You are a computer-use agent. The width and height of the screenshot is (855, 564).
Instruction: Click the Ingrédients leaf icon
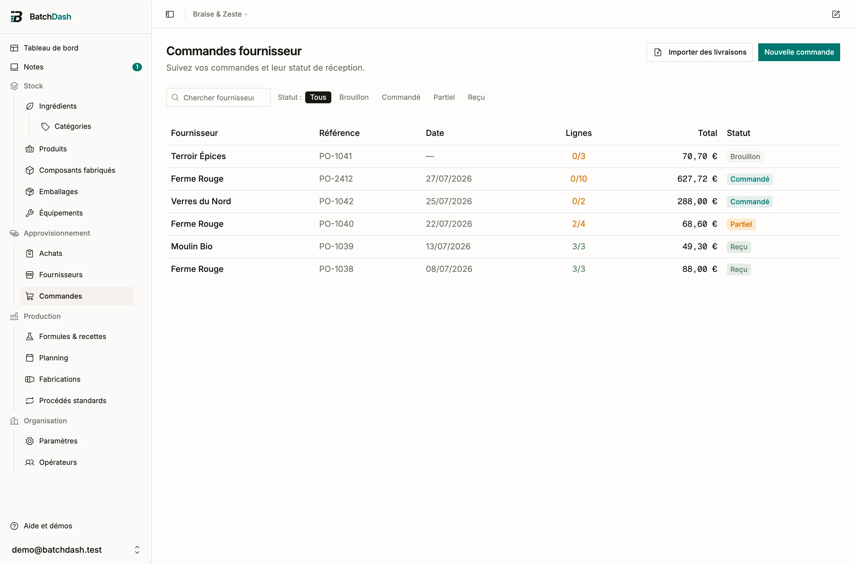pos(30,106)
